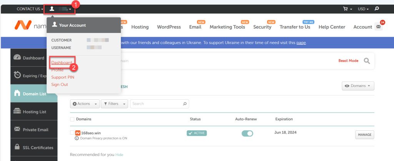Expand the Domains view dropdown
This screenshot has height=161, width=394.
coord(358,86)
